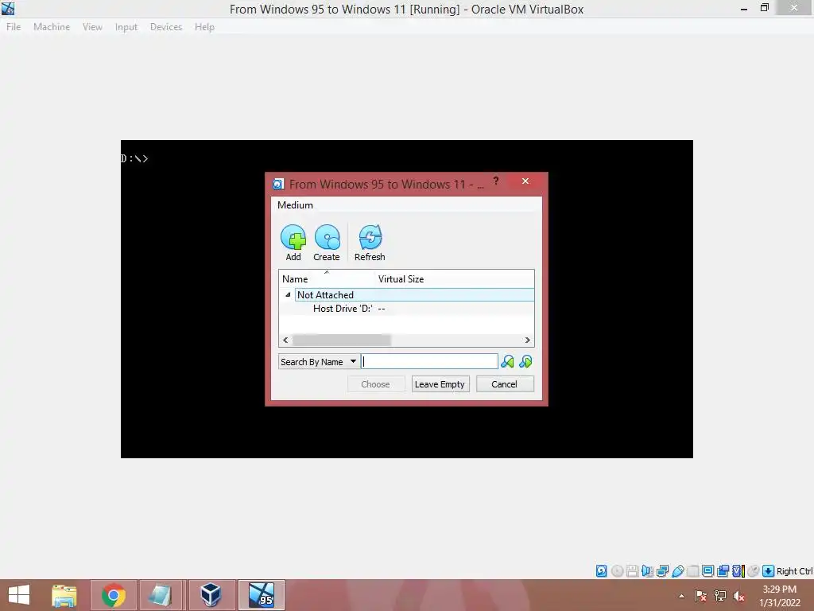The width and height of the screenshot is (814, 611).
Task: Click the shared folders status bar icon
Action: [692, 571]
